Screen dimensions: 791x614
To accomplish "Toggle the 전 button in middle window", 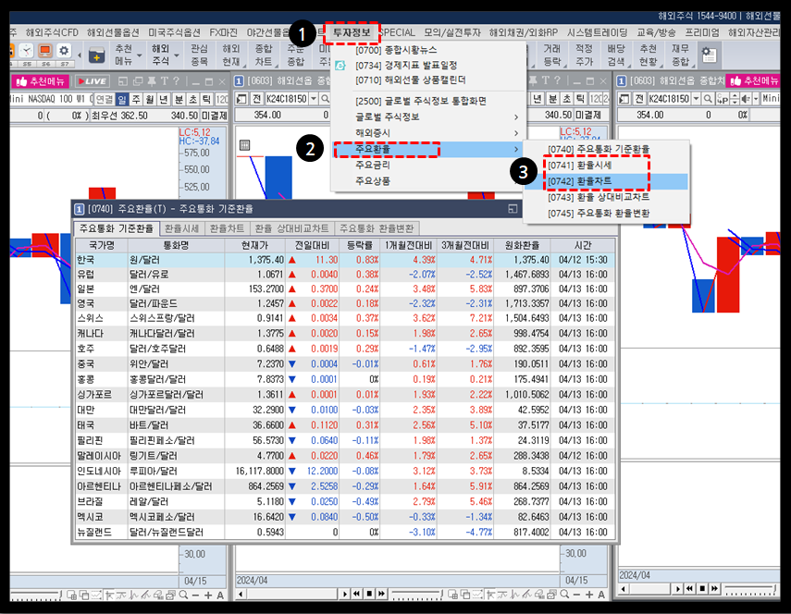I will 257,99.
